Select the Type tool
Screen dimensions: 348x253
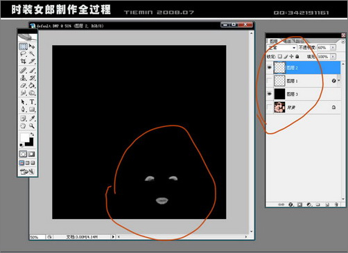32,102
